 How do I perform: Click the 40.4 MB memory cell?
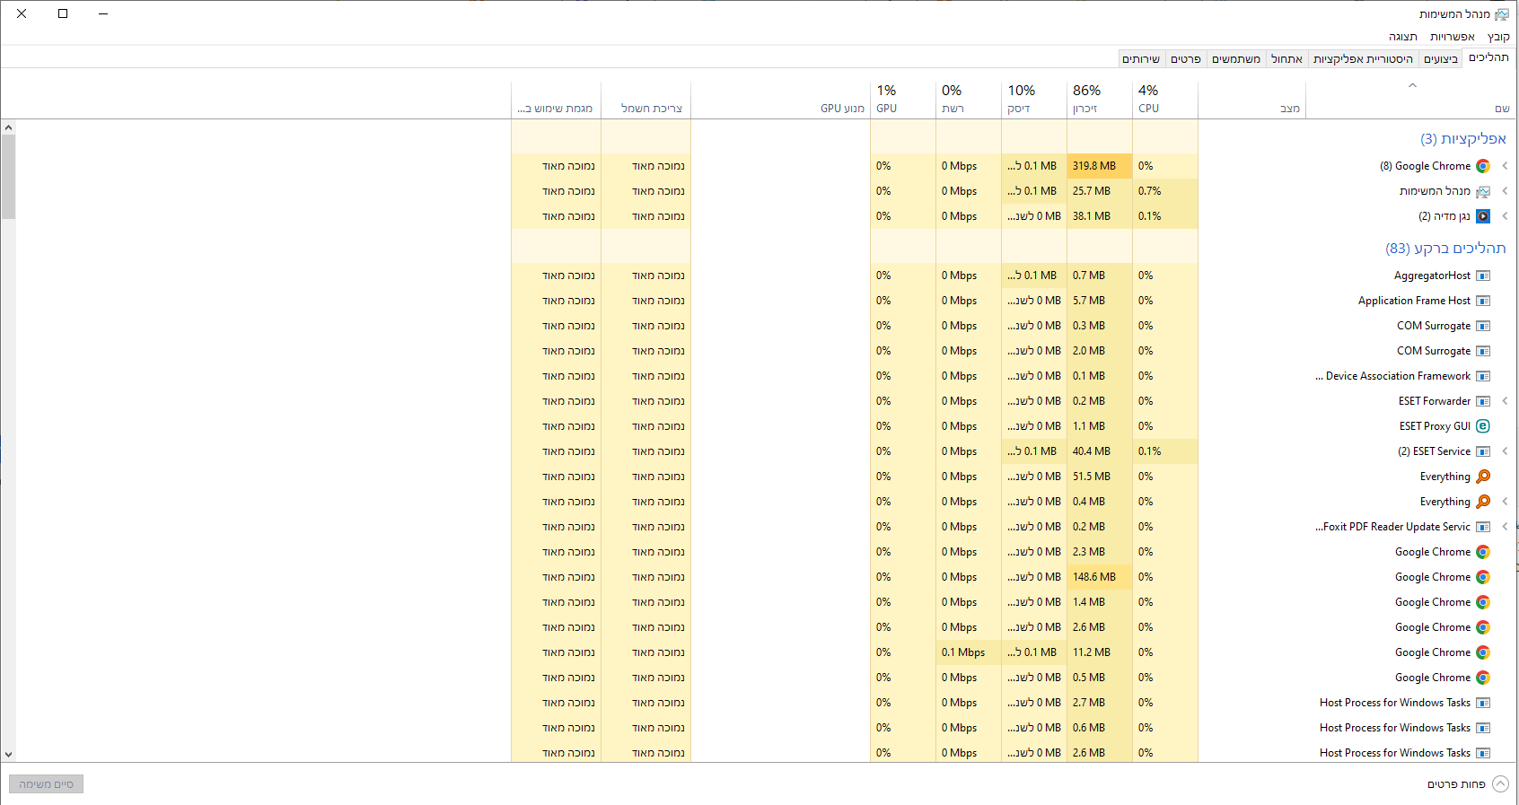[x=1100, y=451]
